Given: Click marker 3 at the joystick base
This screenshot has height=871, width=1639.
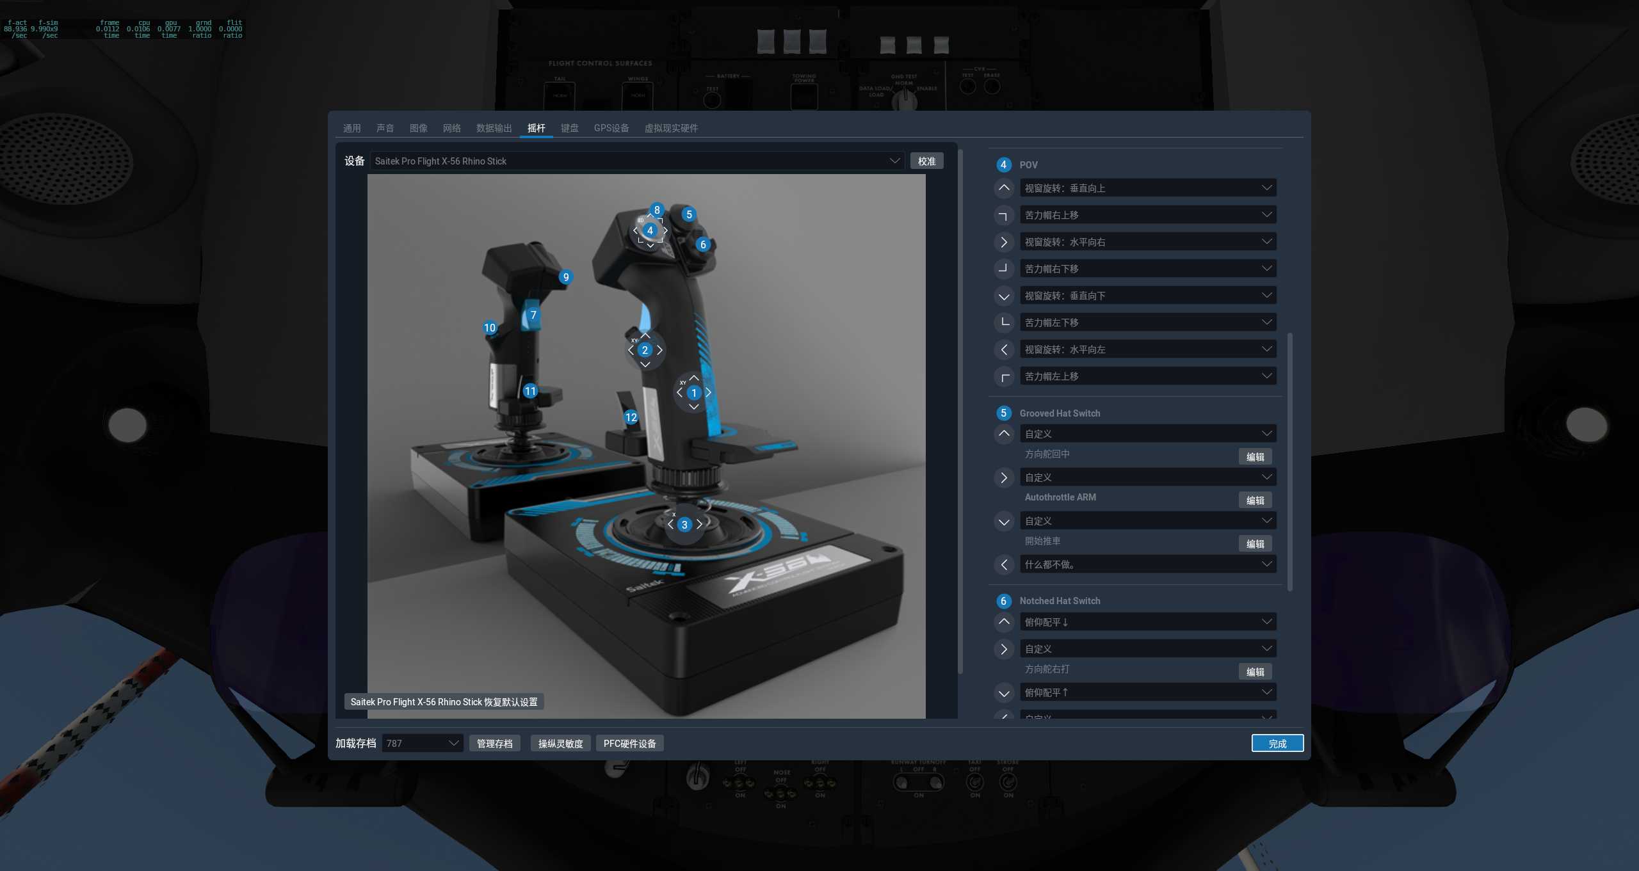Looking at the screenshot, I should click(x=684, y=525).
